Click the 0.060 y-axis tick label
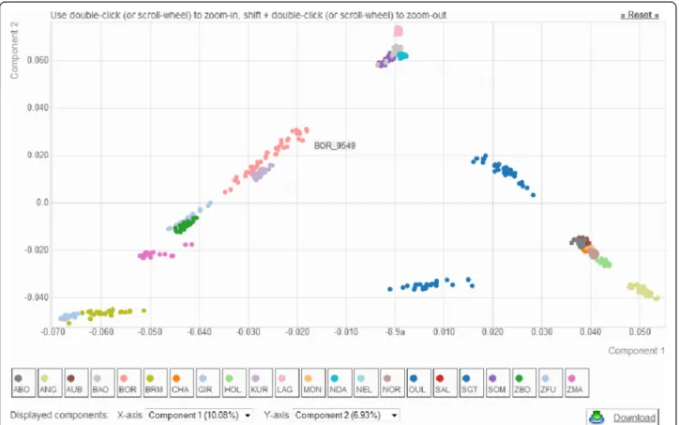The width and height of the screenshot is (679, 425). click(38, 60)
